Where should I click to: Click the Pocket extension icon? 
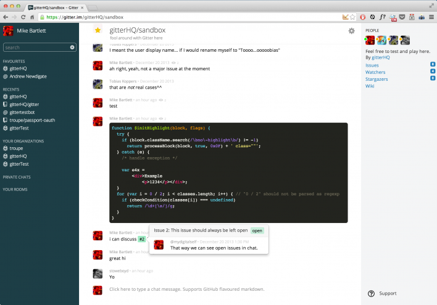(x=402, y=17)
